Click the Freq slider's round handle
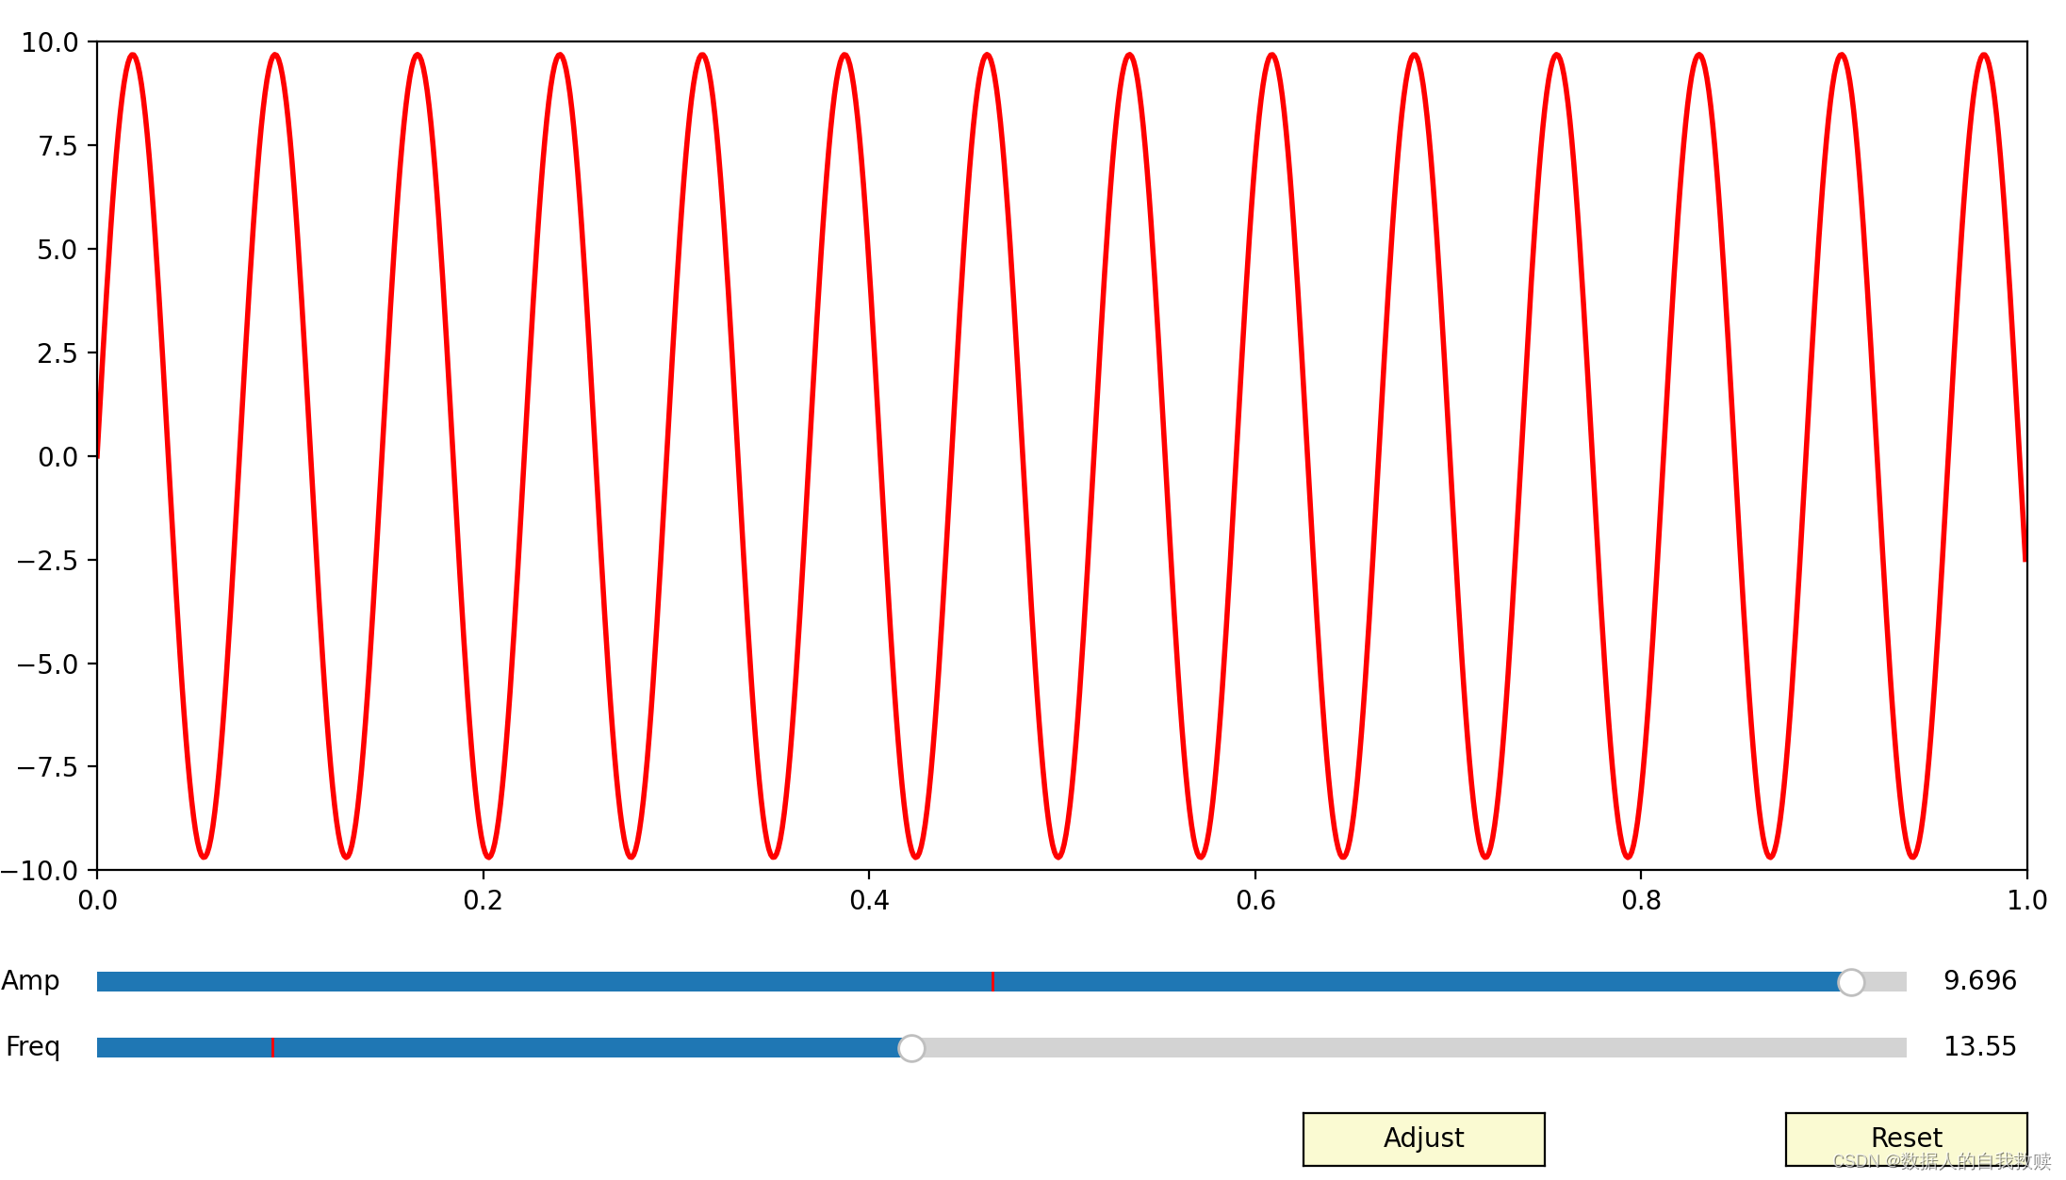Screen dimensions: 2066x1180 911,1048
